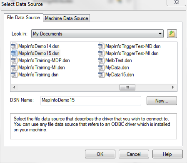187x163 pixels.
Task: Select the File Data Source tab
Action: (x=23, y=18)
